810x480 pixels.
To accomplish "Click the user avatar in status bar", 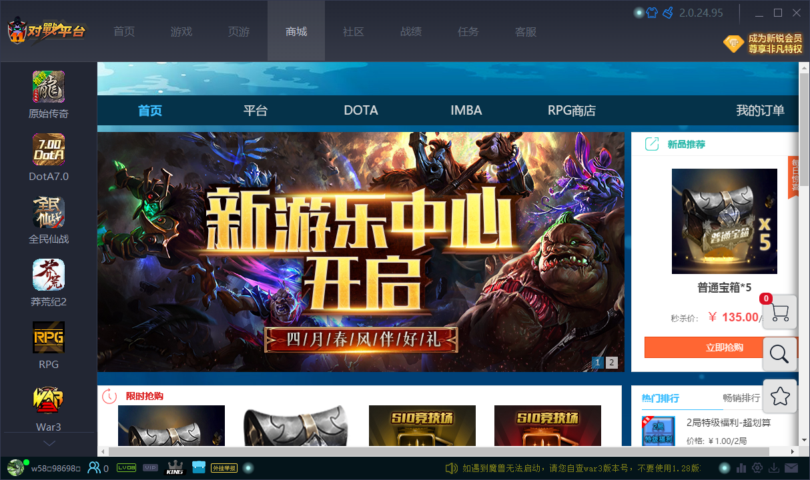I will [16, 468].
